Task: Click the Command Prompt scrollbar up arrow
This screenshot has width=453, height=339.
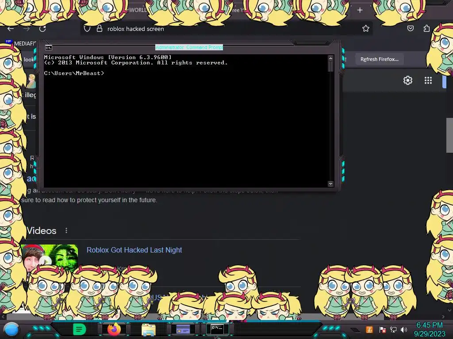Action: 331,58
